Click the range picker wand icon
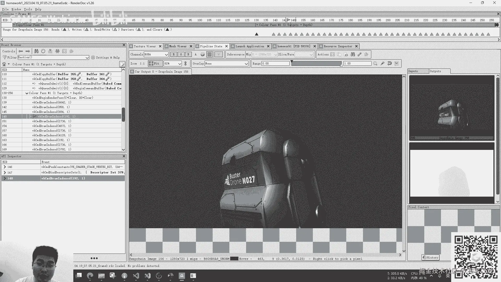The width and height of the screenshot is (501, 282). (x=383, y=63)
